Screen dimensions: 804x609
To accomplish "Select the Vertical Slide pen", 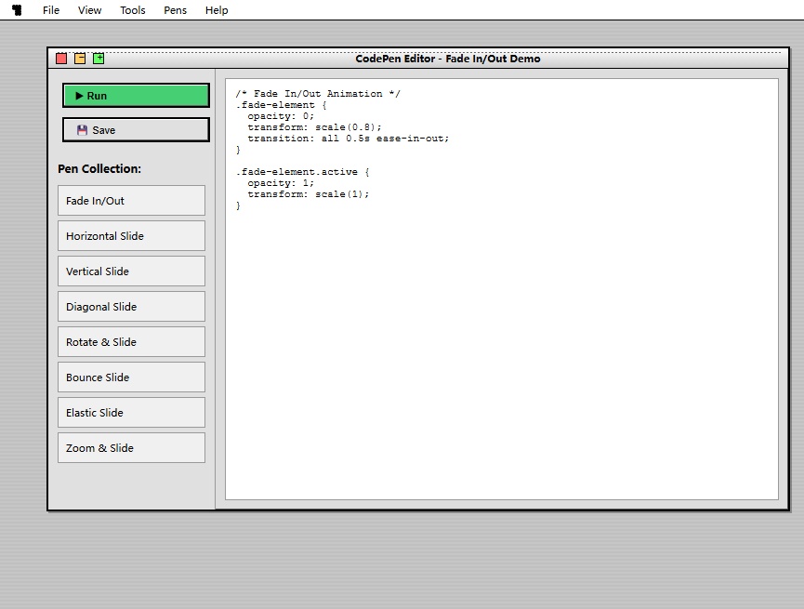I will [x=131, y=271].
